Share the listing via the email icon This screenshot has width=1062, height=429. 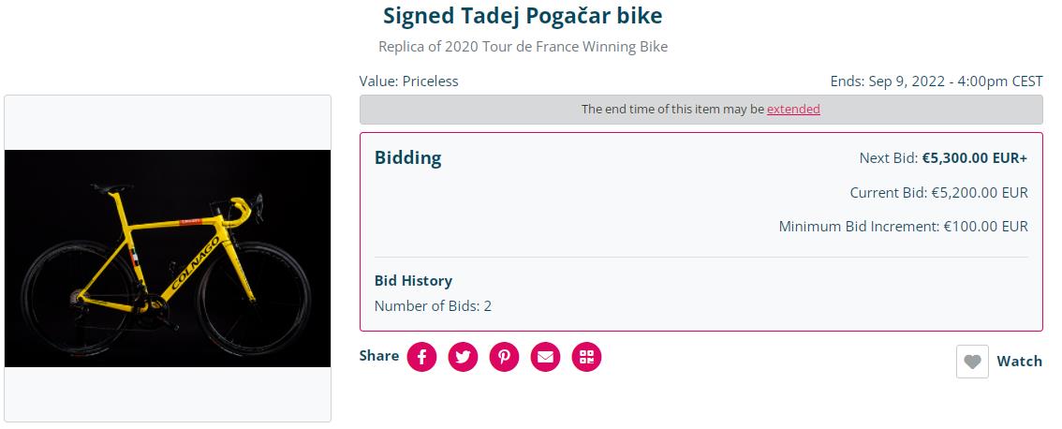[545, 357]
